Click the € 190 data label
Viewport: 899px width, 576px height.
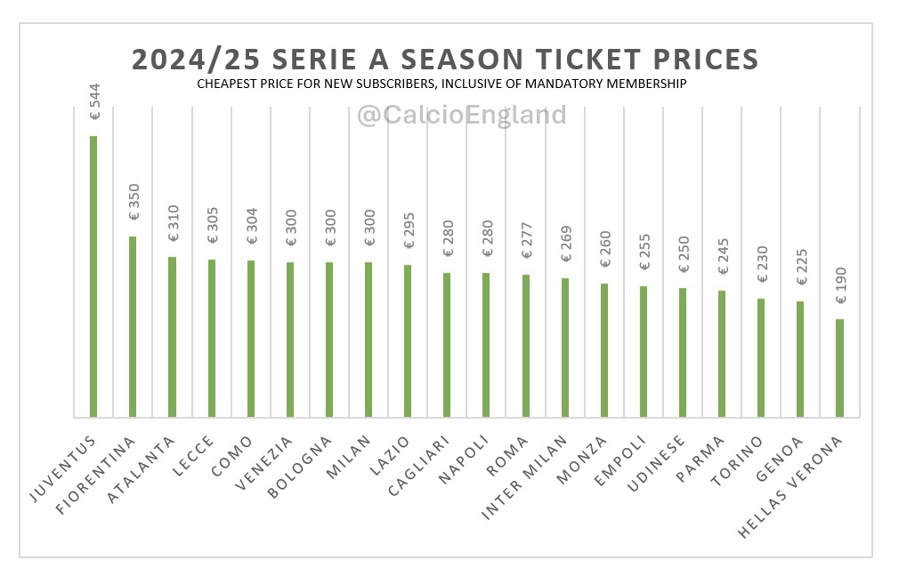point(840,286)
